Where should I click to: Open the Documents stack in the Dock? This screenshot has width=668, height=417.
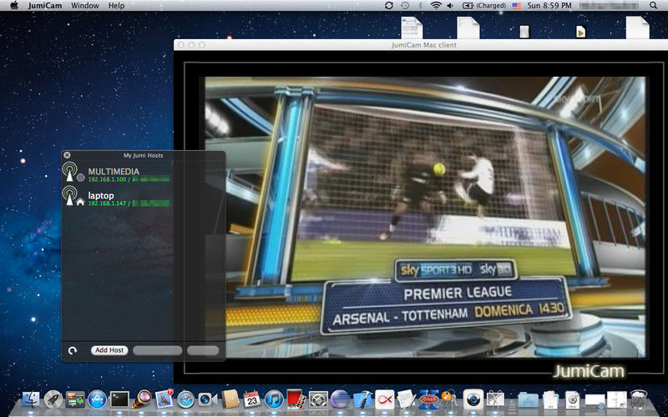coord(550,400)
